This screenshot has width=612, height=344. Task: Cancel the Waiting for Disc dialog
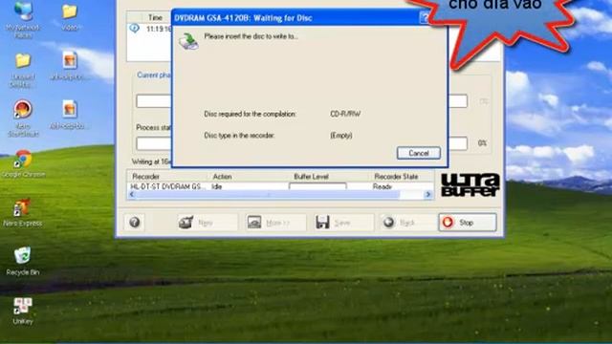pos(419,153)
